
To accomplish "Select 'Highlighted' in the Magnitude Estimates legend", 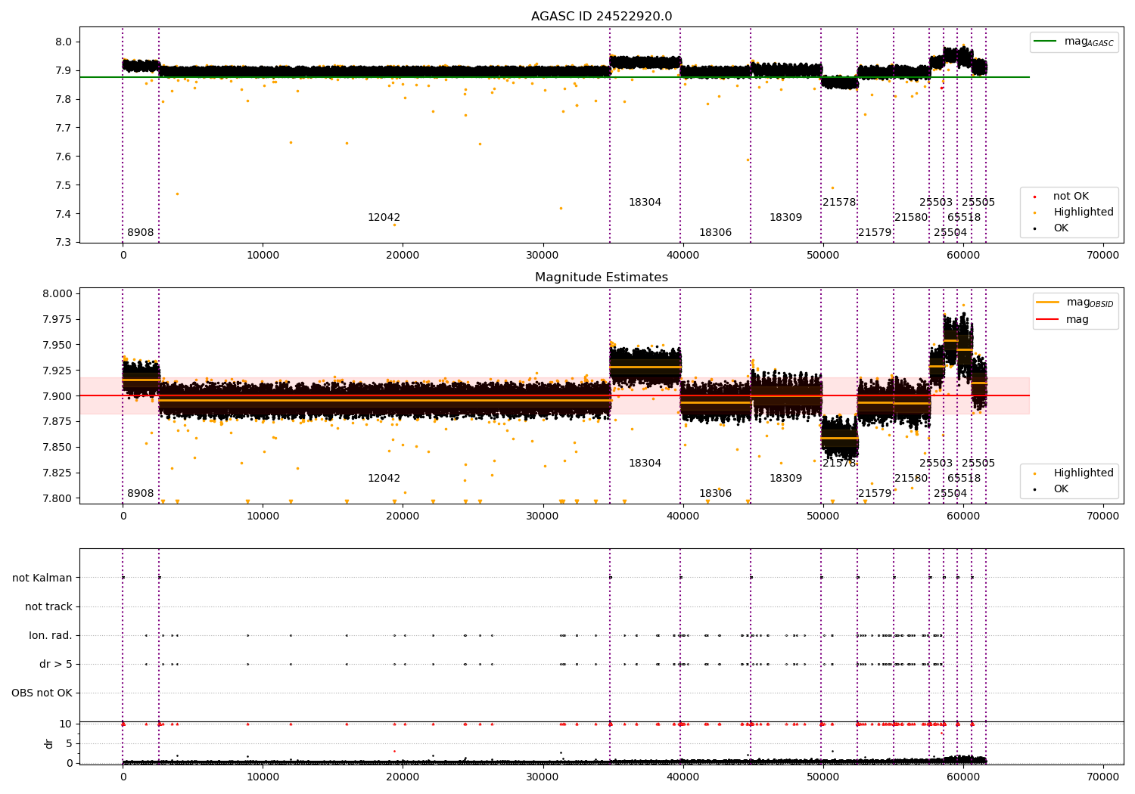I will point(1084,473).
